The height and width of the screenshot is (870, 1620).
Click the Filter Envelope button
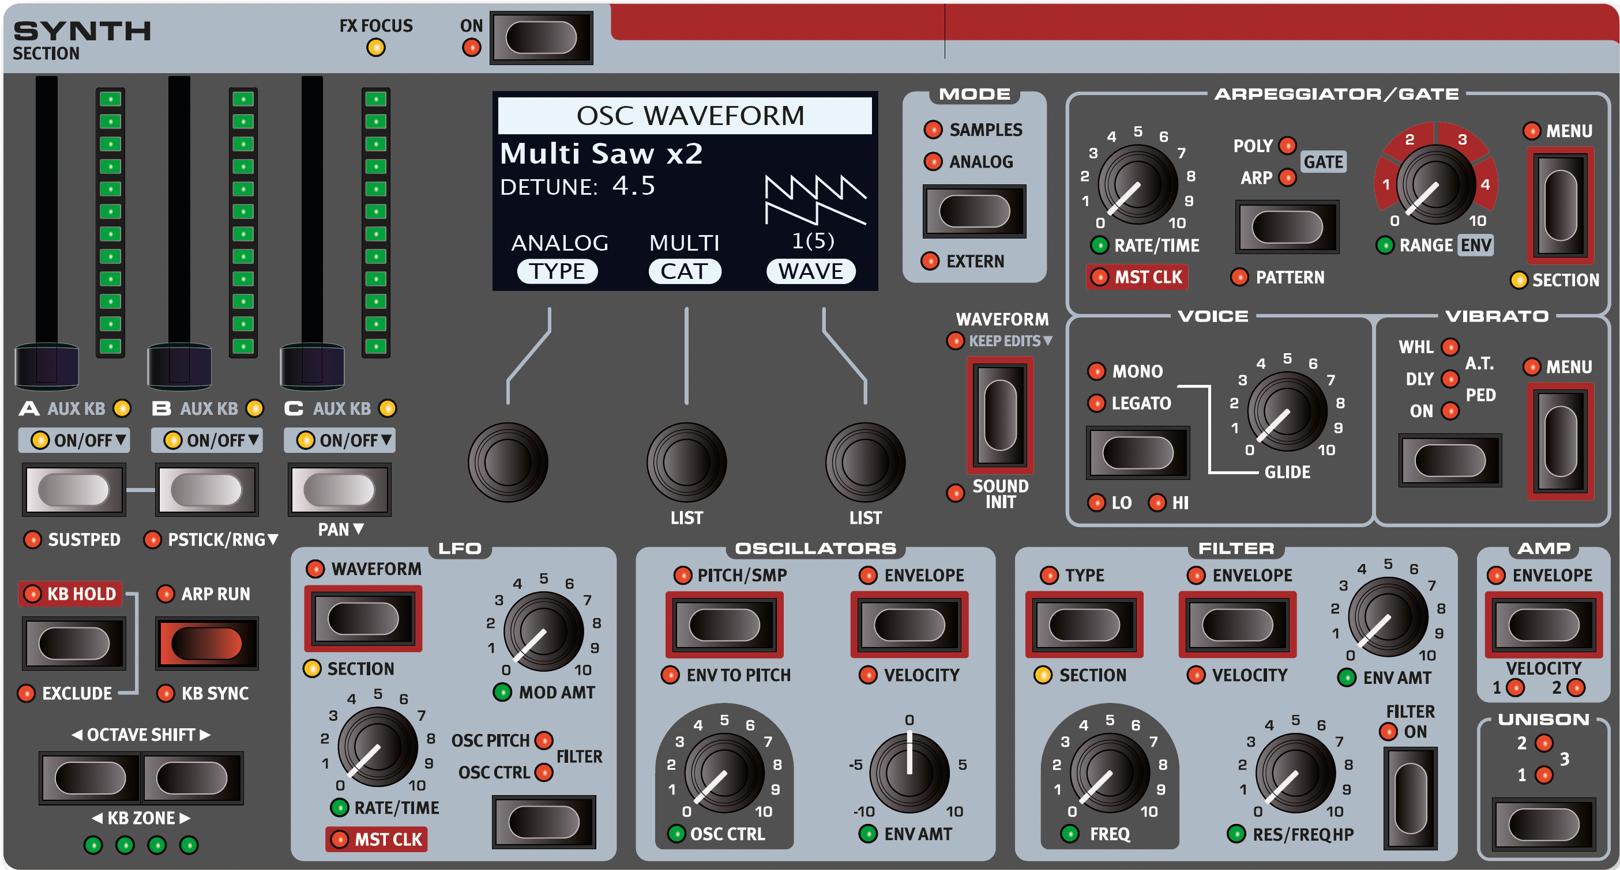coord(1238,625)
